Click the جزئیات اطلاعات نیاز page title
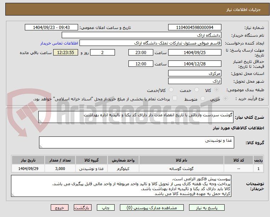Image resolution: width=270 pixels, height=217 pixels. coord(243,10)
